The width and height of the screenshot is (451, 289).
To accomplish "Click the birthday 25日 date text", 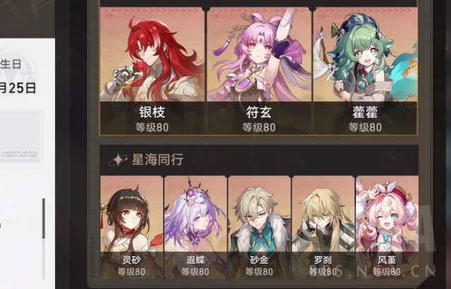I will point(18,88).
